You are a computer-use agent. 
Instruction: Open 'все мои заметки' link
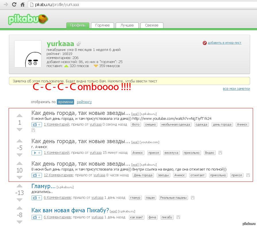236,88
